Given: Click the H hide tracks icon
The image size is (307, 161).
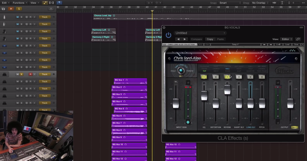Looking at the screenshot, I should (x=11, y=8).
